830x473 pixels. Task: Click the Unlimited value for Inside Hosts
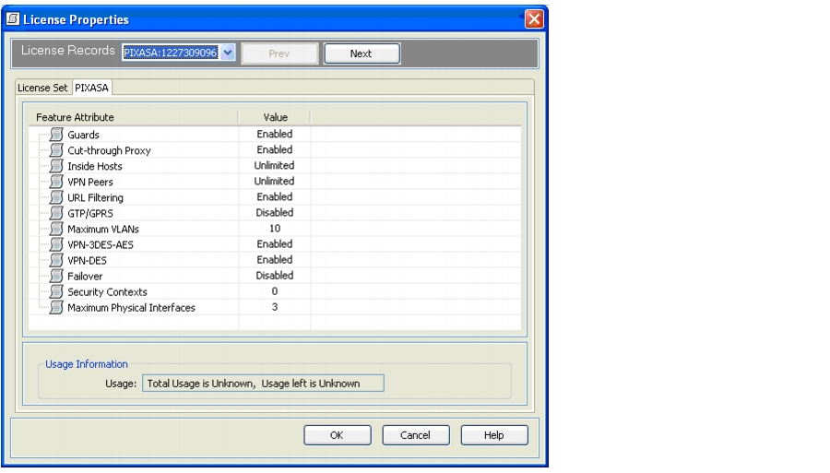click(274, 165)
